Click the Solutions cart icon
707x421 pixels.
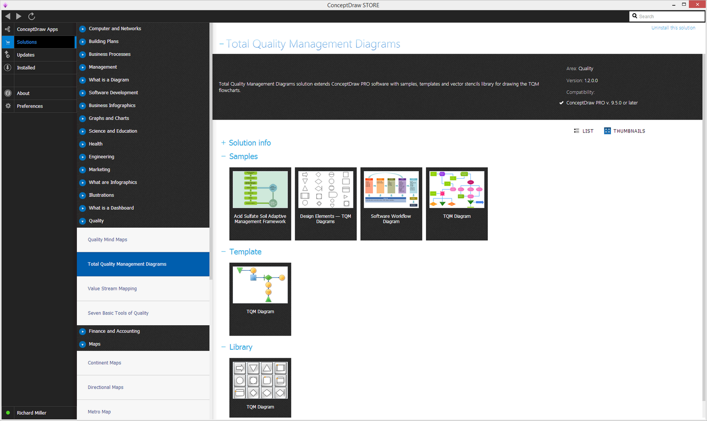8,42
